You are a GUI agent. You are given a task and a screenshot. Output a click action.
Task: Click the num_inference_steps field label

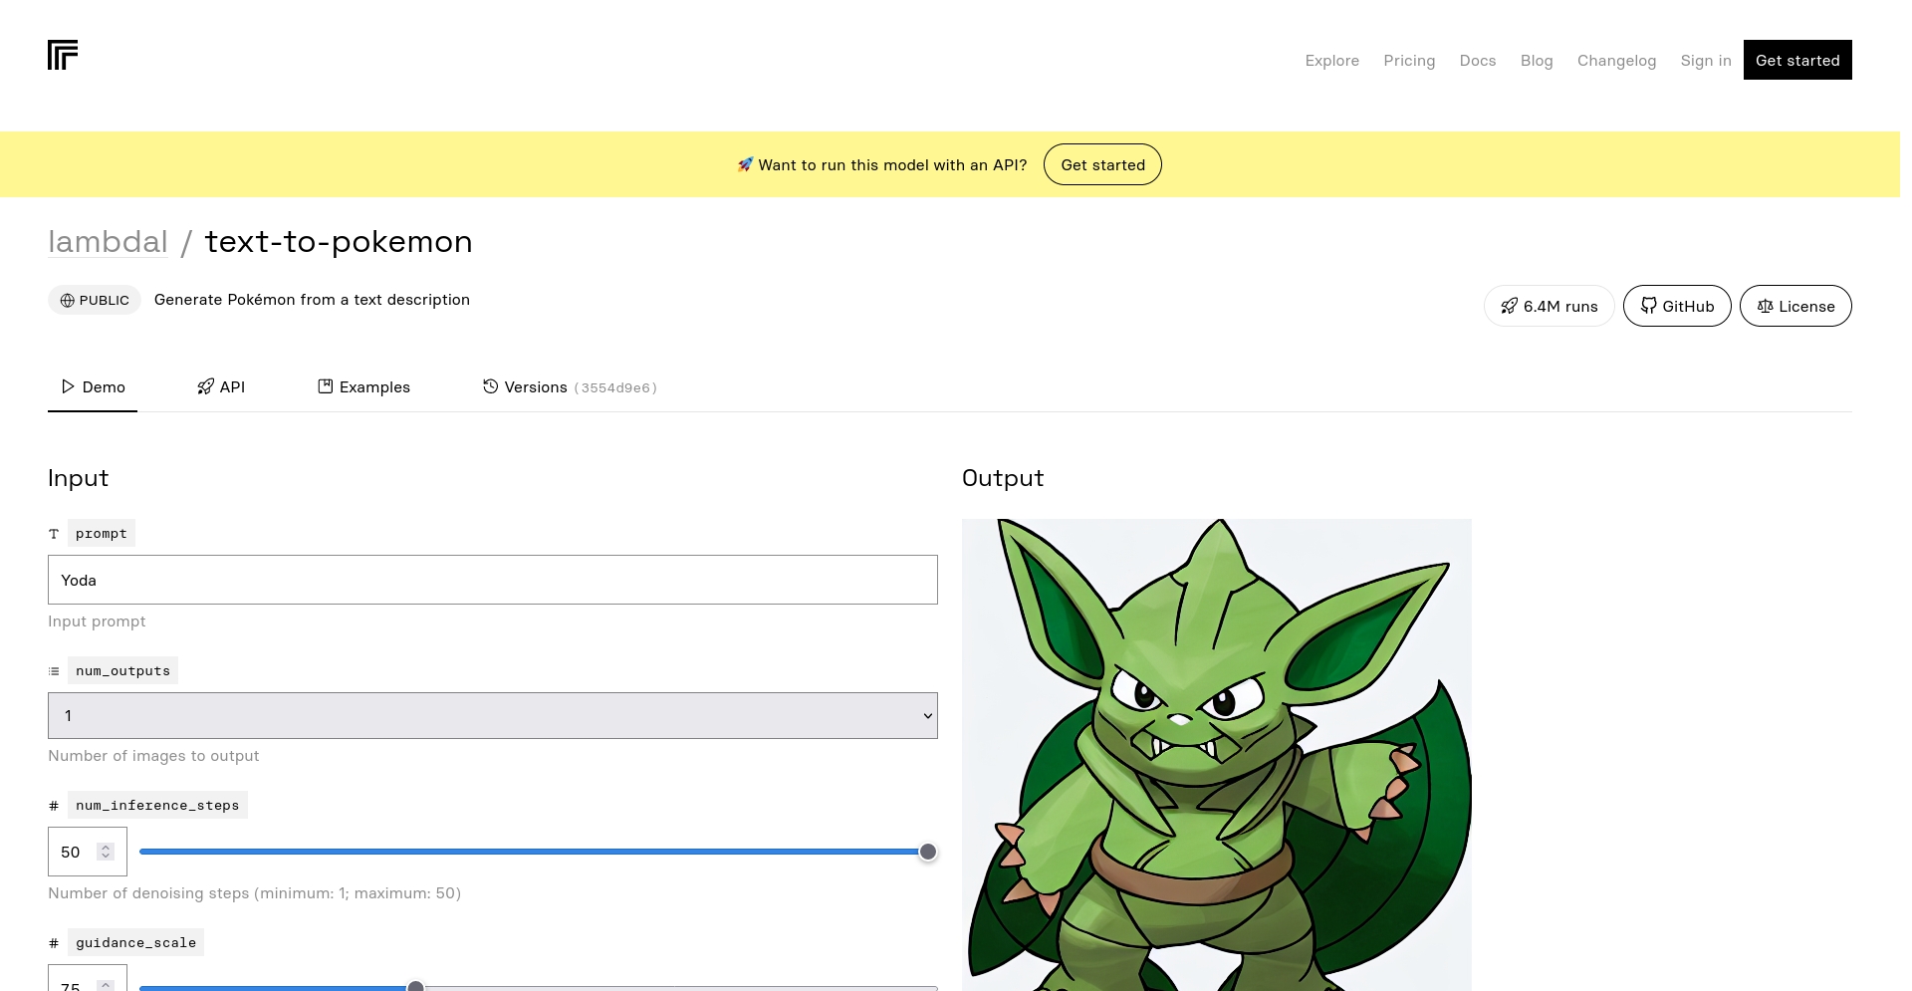157,806
